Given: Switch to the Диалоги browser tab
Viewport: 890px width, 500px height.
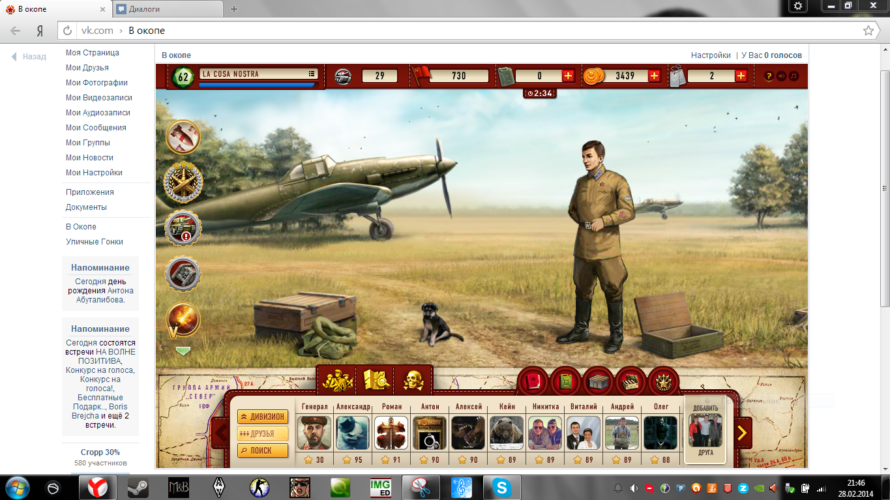Looking at the screenshot, I should [166, 9].
